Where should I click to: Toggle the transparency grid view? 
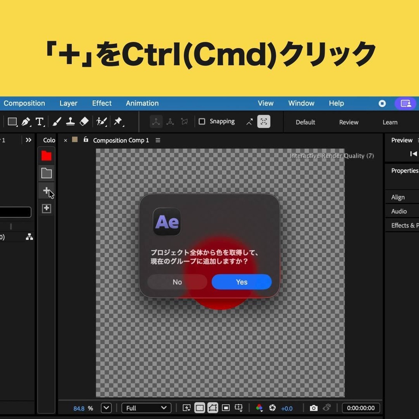[199, 408]
